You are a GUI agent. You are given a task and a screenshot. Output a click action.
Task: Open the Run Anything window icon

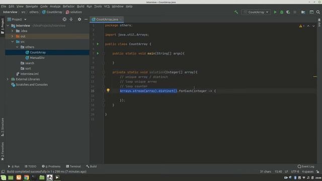[x=311, y=12]
